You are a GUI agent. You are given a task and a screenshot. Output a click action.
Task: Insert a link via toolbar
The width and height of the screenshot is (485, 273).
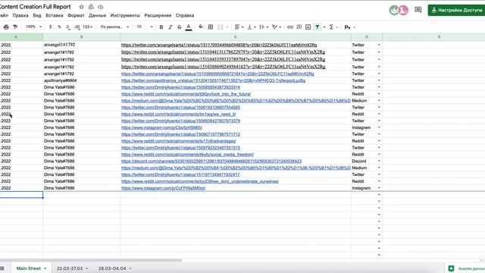[x=290, y=27]
